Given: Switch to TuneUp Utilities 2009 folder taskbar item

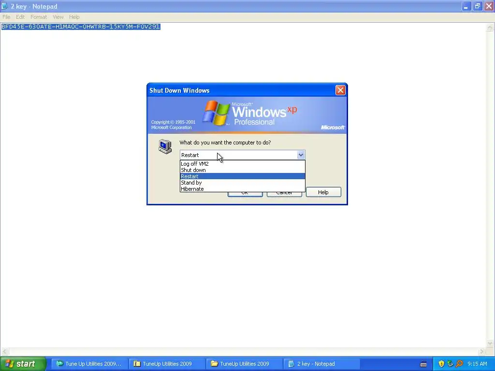Looking at the screenshot, I should pyautogui.click(x=244, y=364).
